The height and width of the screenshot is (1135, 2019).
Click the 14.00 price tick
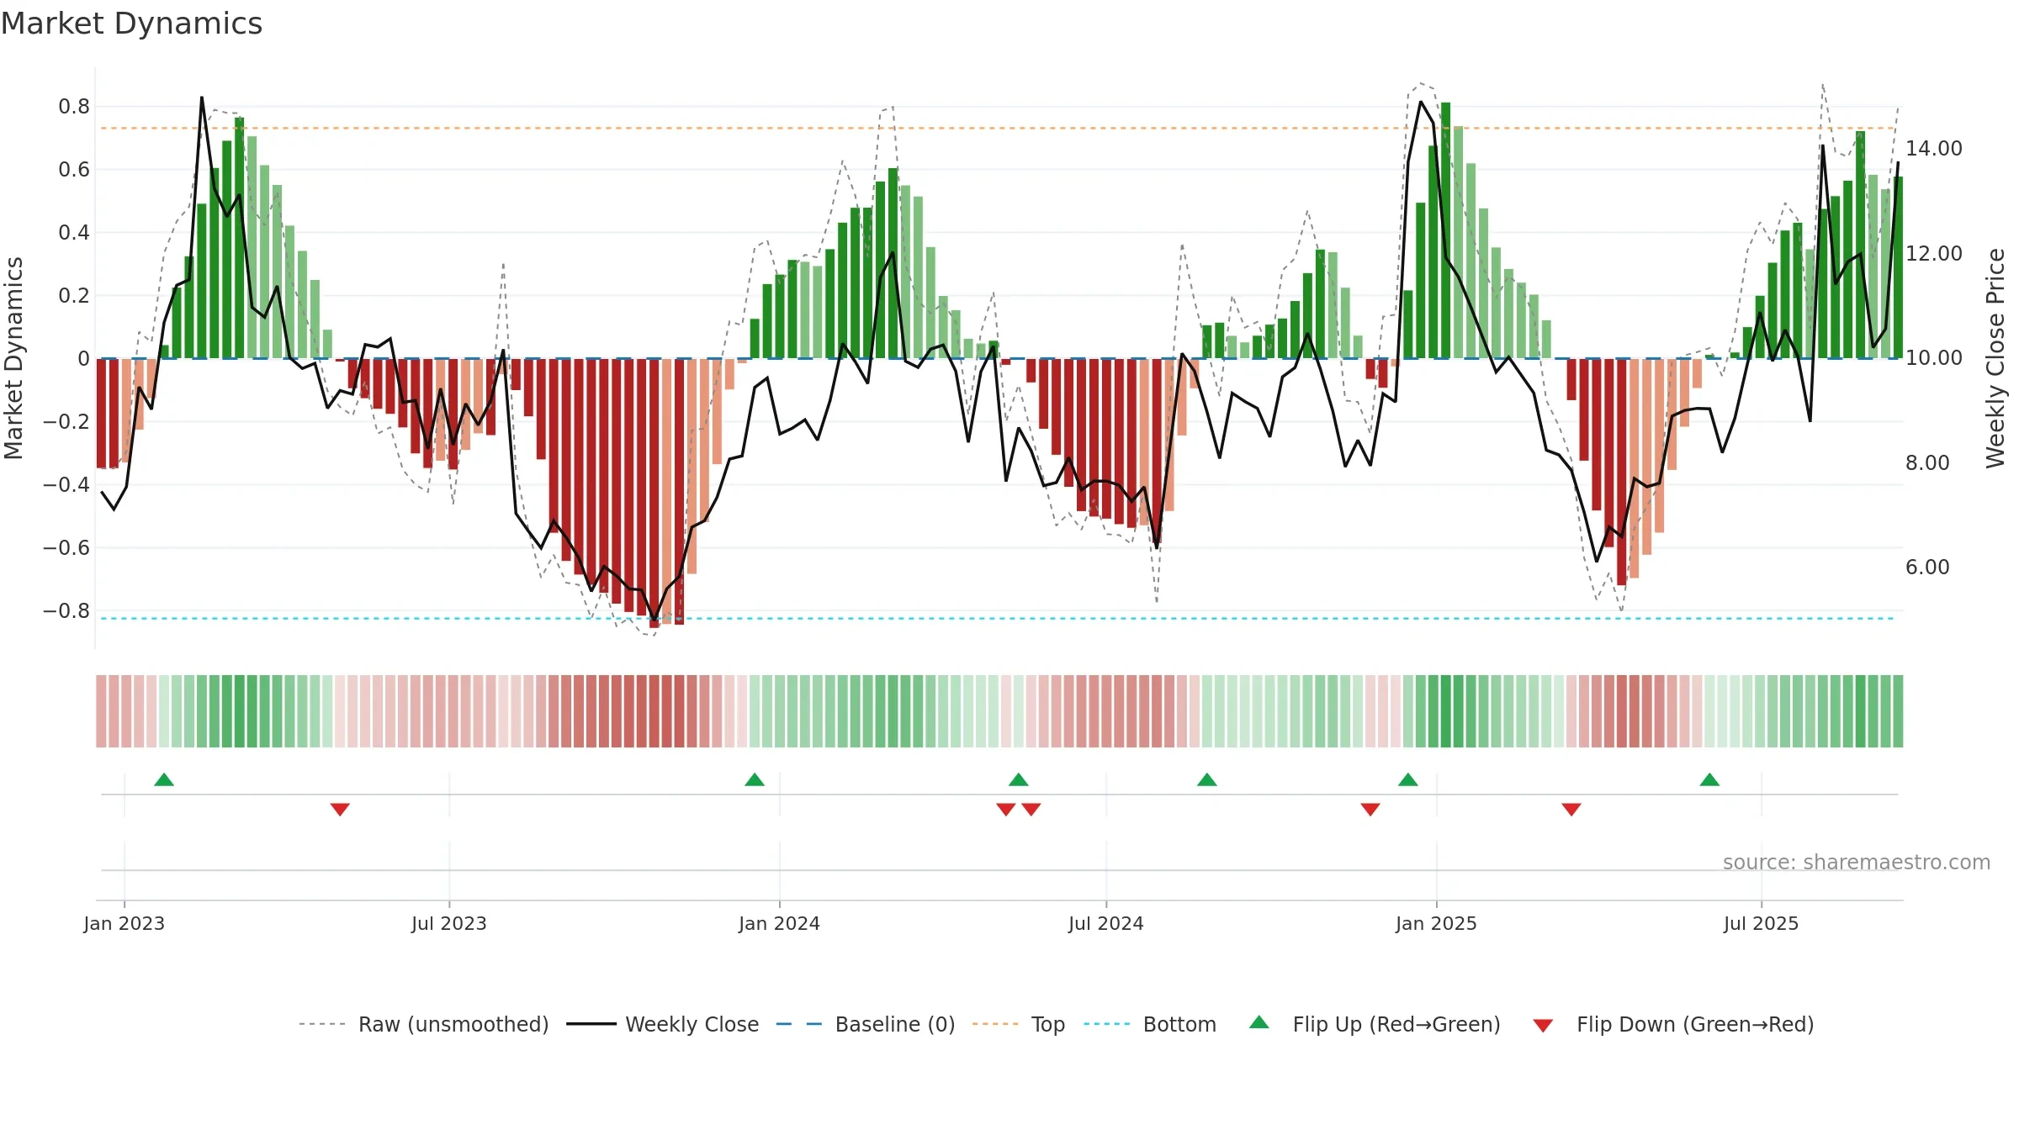[1934, 149]
